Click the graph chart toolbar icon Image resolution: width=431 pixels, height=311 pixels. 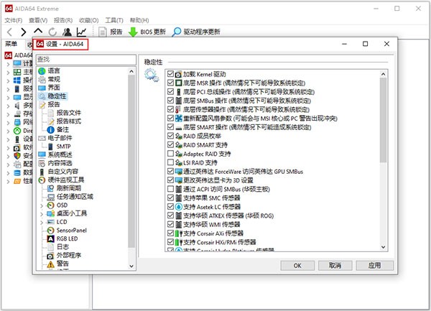(82, 32)
